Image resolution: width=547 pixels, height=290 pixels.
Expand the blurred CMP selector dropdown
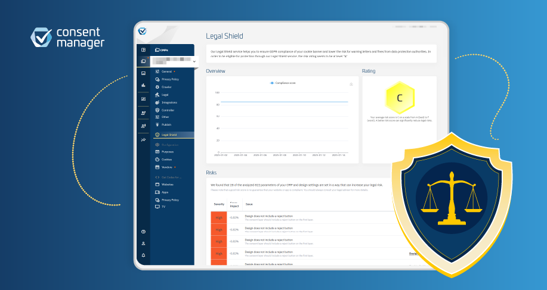click(x=174, y=61)
